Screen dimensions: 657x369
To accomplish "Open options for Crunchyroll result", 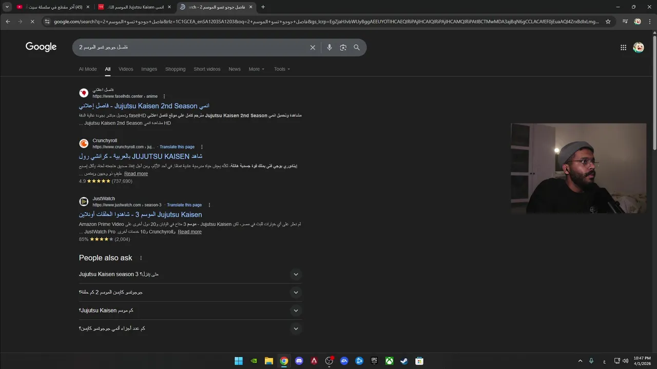I will click(x=202, y=147).
